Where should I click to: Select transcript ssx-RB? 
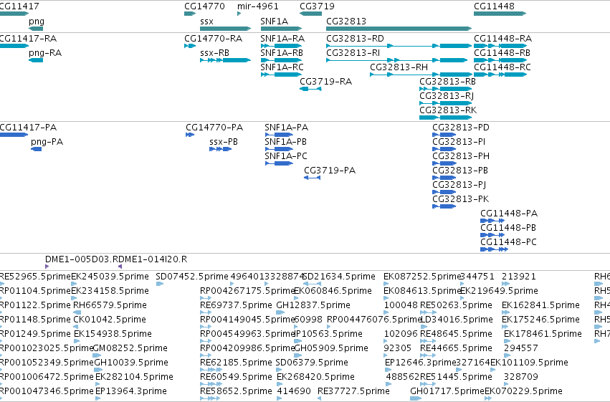tap(225, 60)
